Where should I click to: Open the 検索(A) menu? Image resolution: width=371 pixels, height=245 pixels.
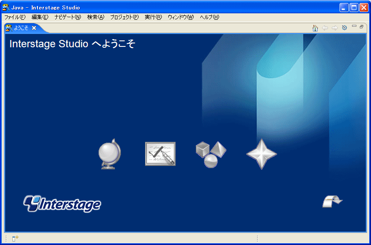(96, 17)
